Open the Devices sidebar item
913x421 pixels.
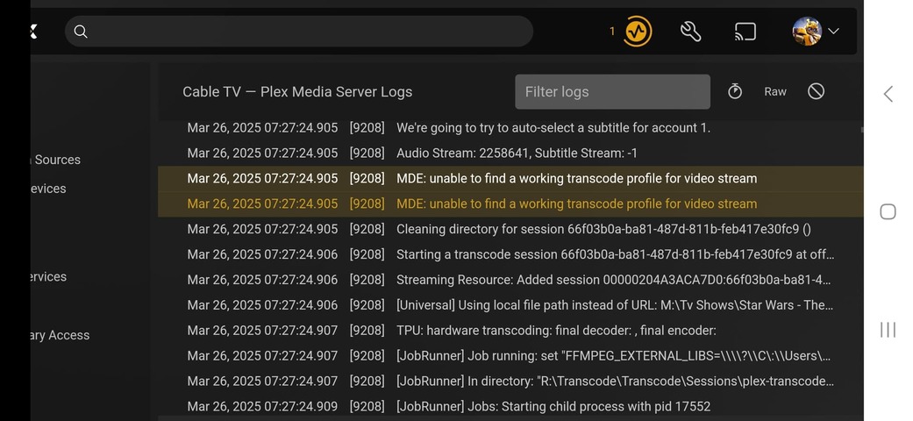click(x=48, y=189)
